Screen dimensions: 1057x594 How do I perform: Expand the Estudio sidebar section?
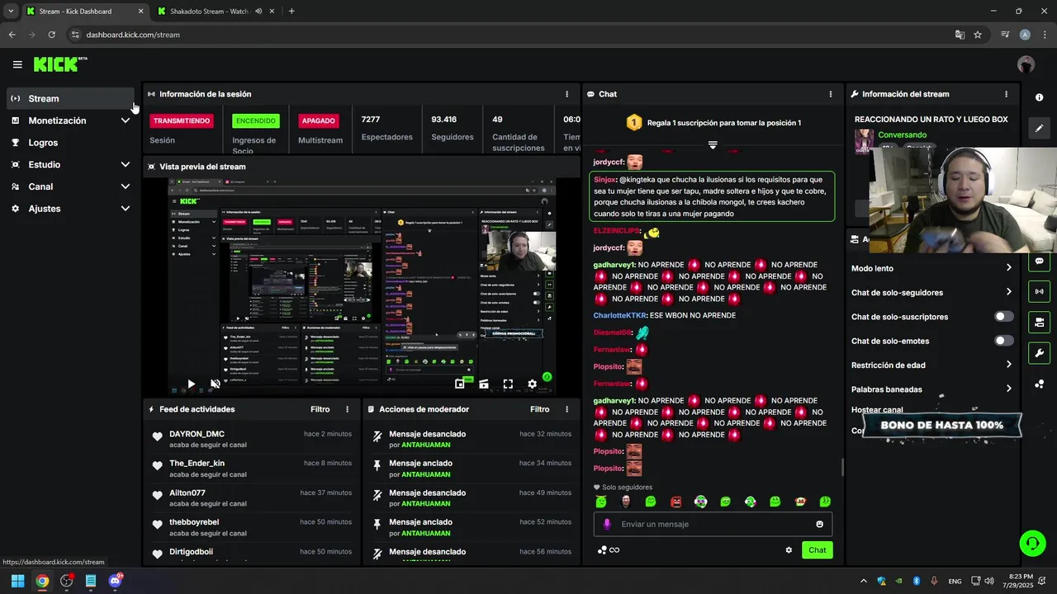click(125, 164)
